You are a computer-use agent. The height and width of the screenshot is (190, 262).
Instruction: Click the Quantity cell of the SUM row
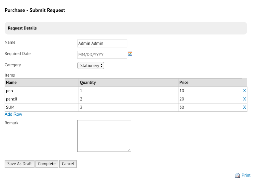(128, 107)
